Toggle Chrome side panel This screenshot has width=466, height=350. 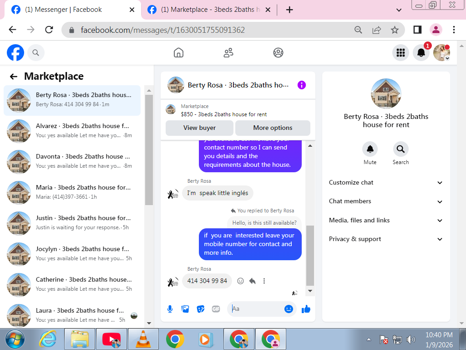pos(418,30)
